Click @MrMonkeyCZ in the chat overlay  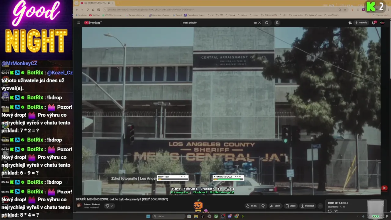[19, 63]
